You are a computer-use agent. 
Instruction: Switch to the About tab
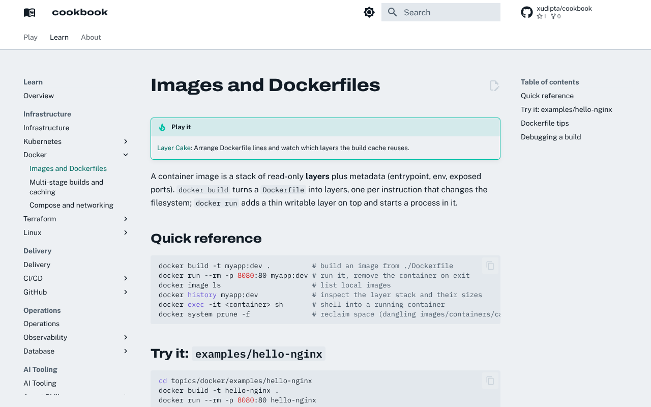91,37
